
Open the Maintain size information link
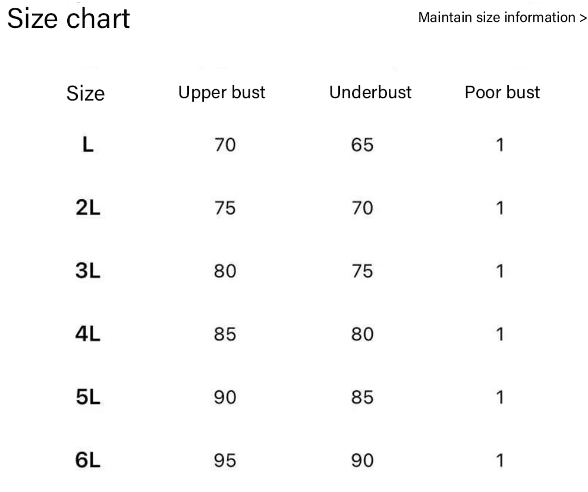point(502,17)
